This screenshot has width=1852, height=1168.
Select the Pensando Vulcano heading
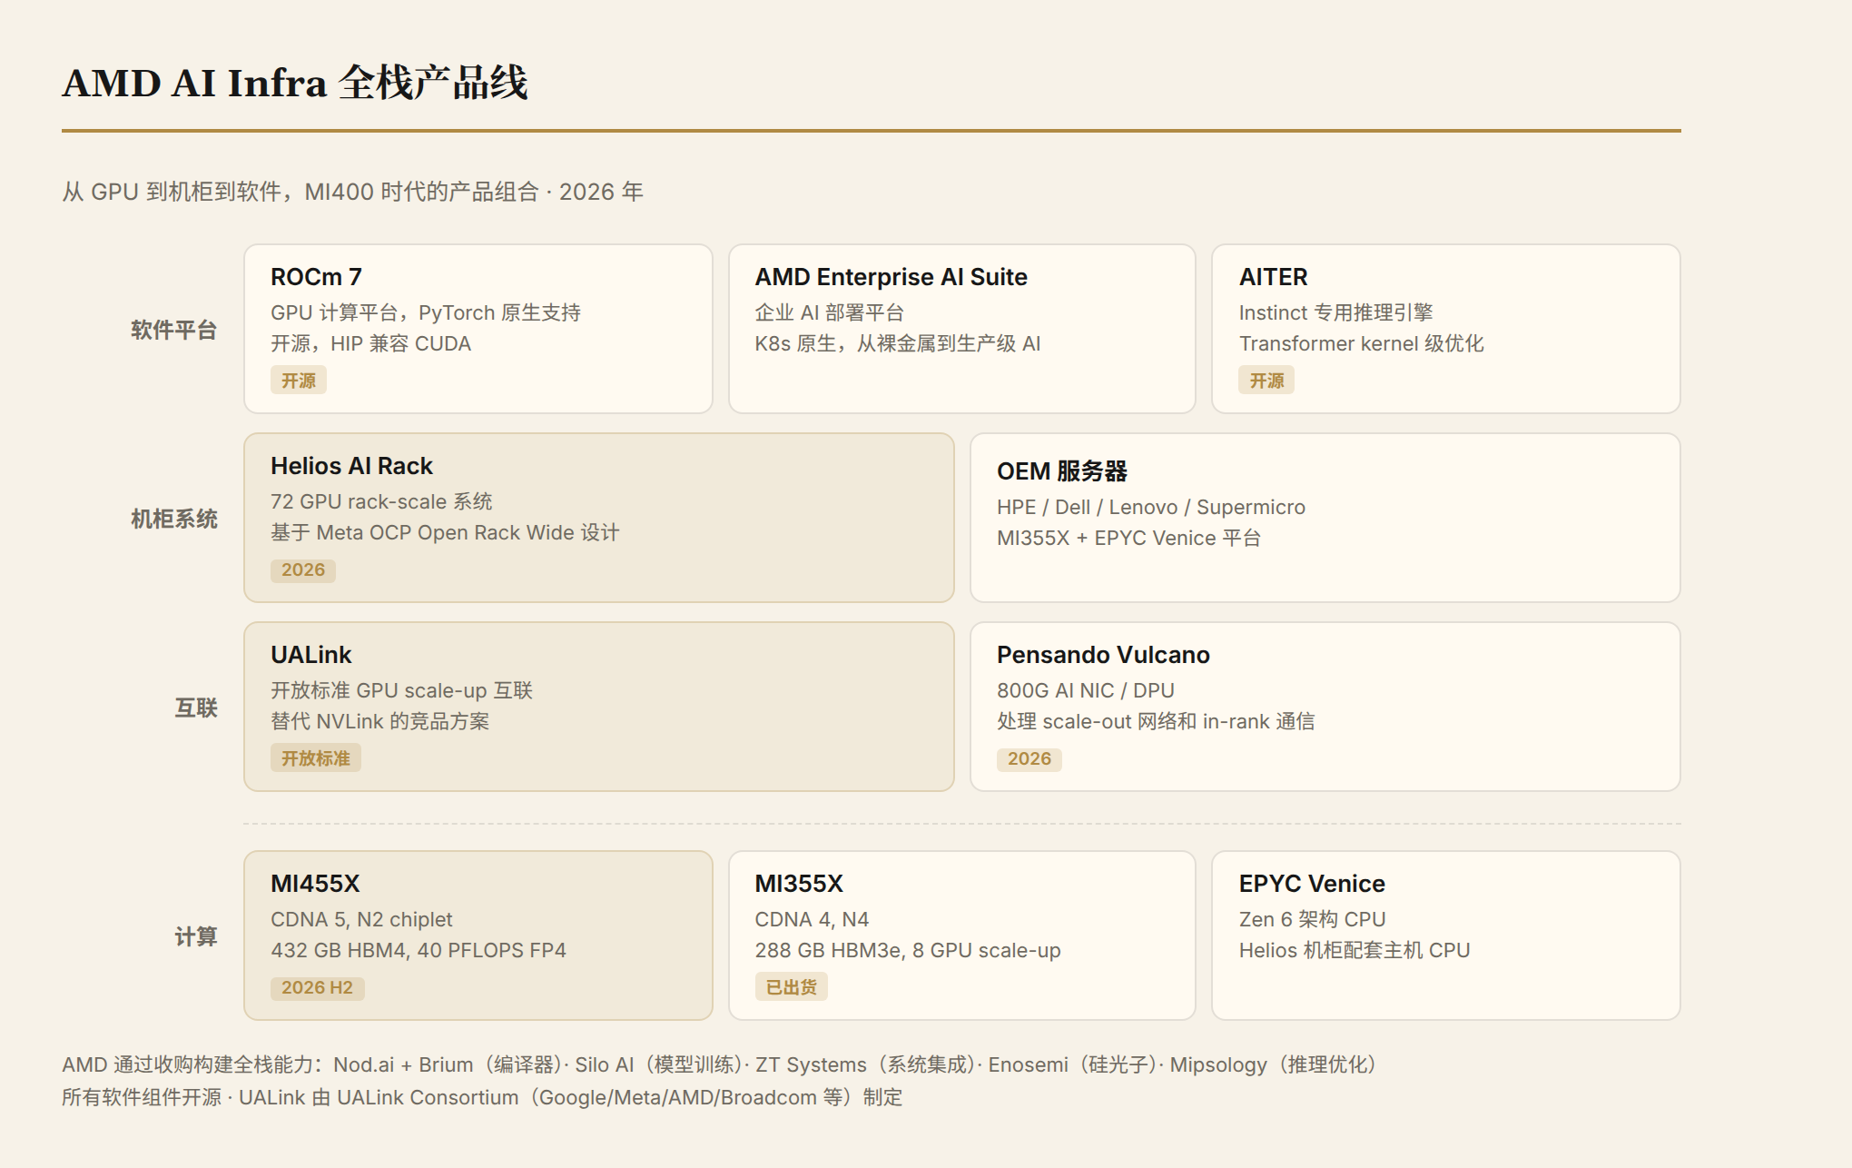coord(1103,655)
